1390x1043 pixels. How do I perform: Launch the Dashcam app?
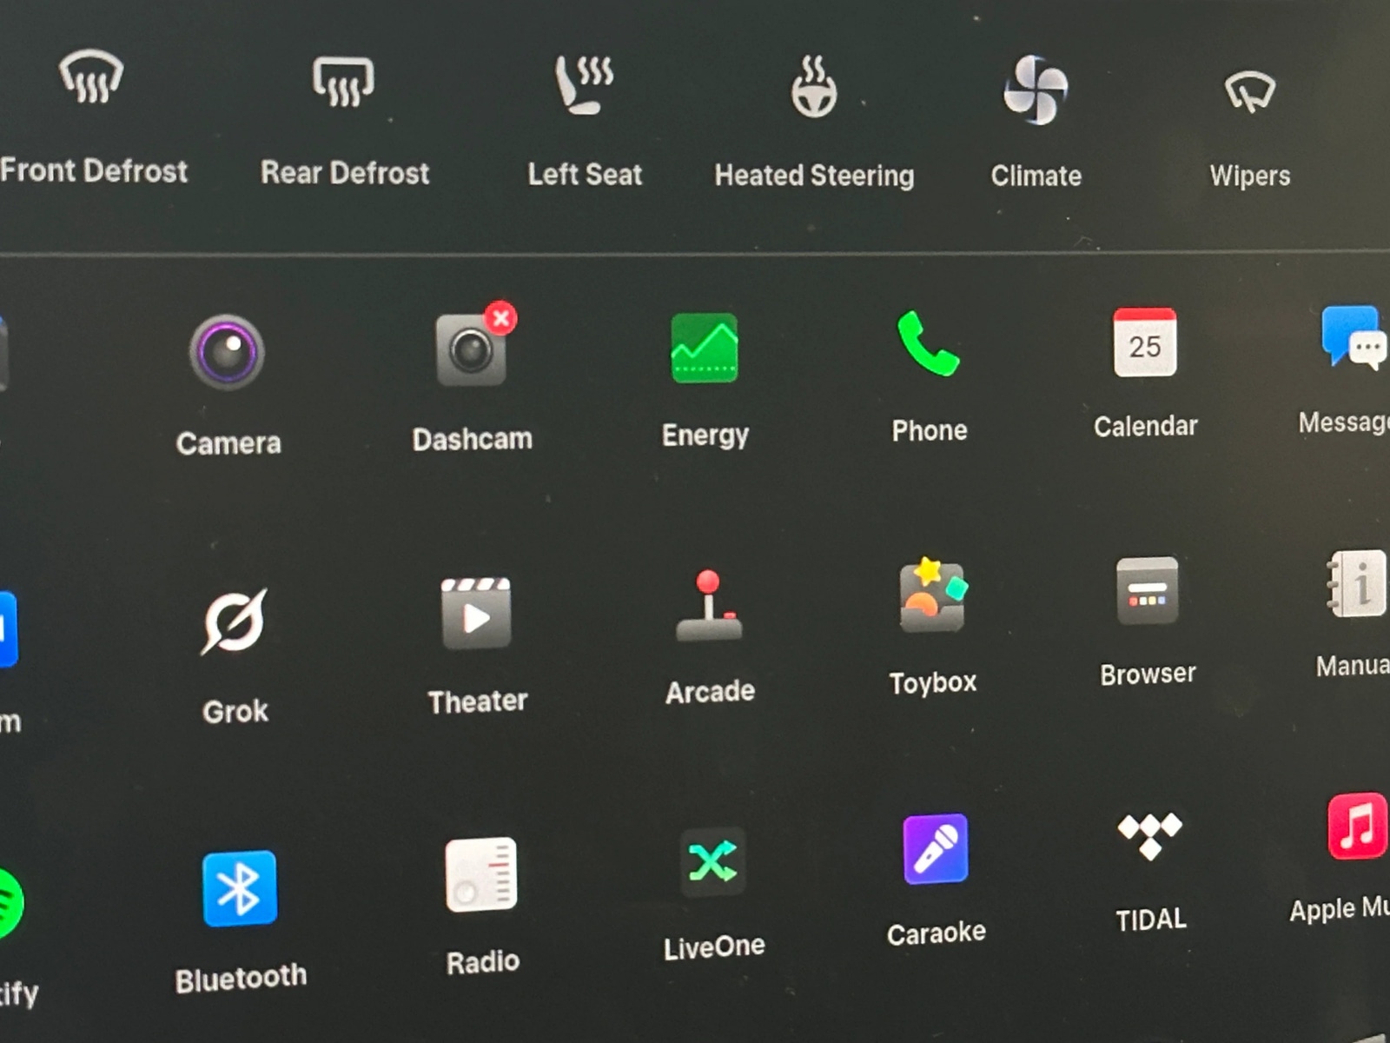[x=472, y=350]
